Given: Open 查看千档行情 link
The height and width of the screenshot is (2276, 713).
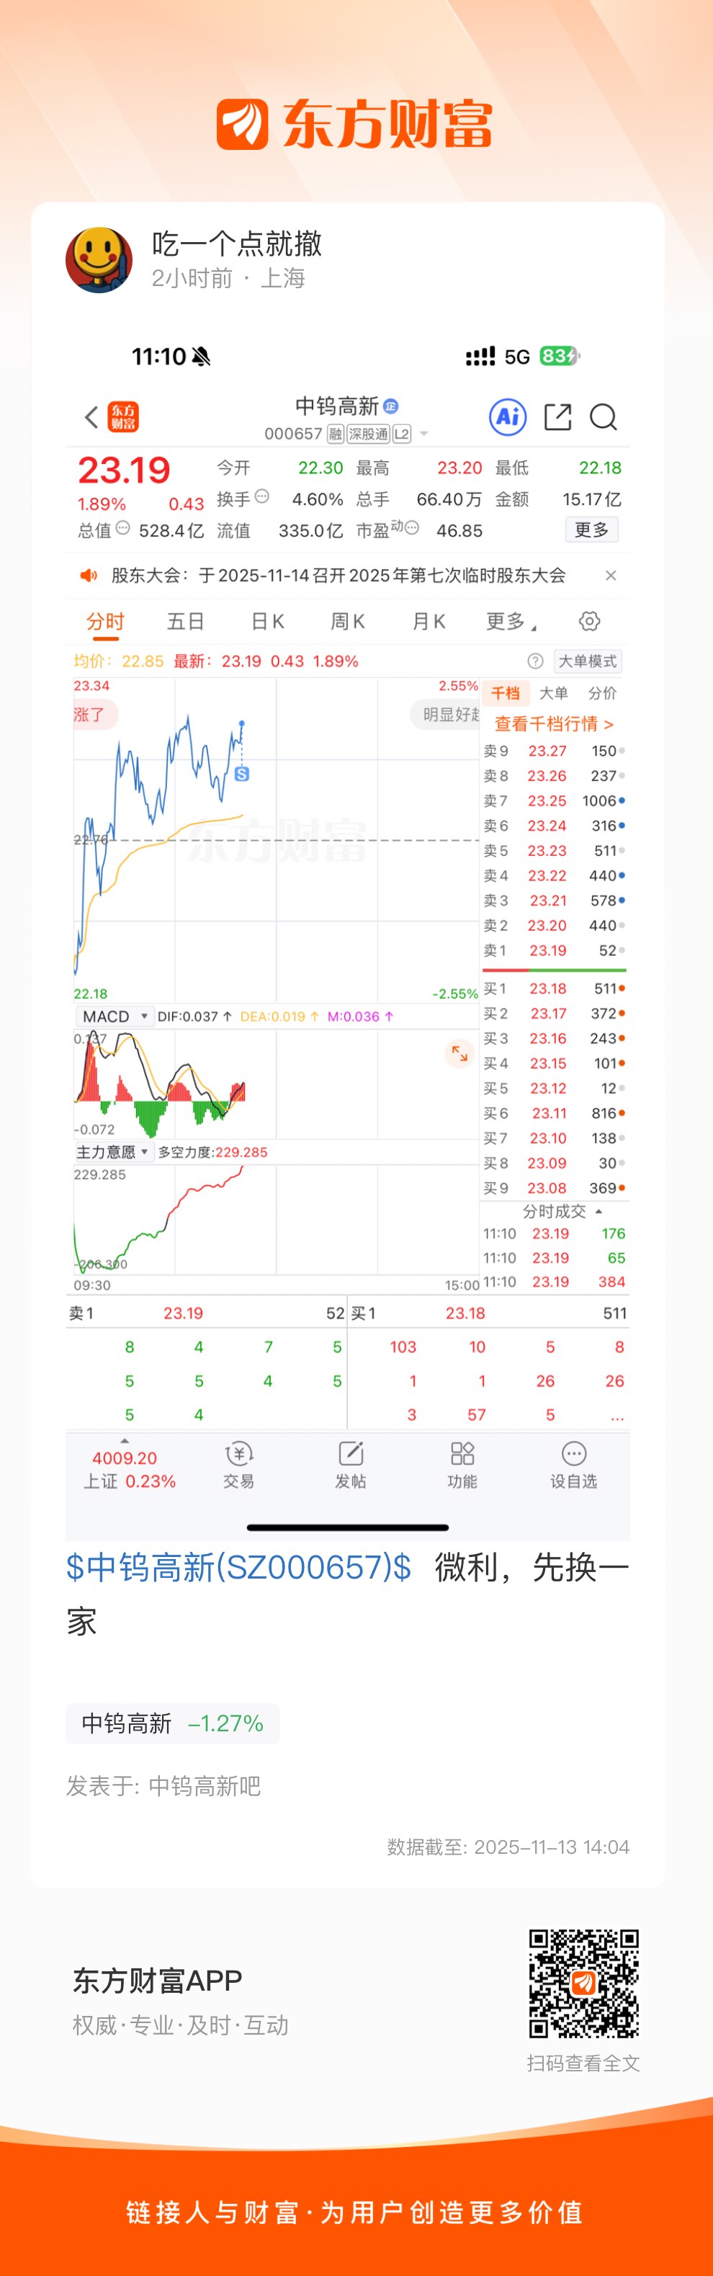Looking at the screenshot, I should point(554,723).
